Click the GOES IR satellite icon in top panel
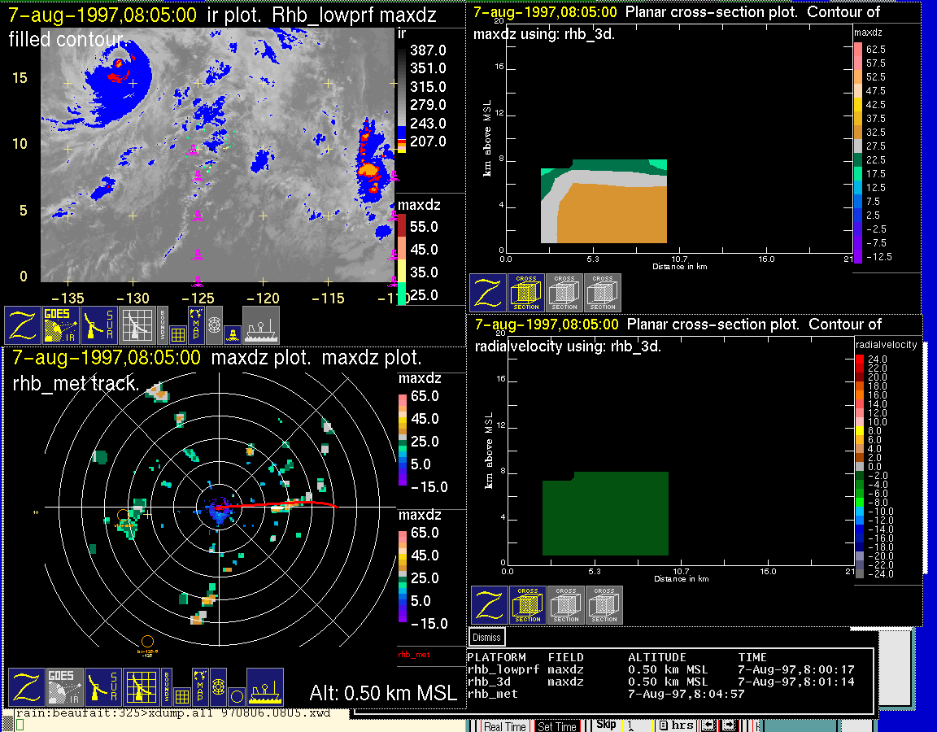937x732 pixels. (61, 325)
